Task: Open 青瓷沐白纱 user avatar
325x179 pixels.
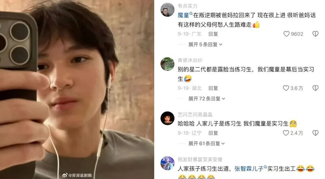Action: point(168,64)
